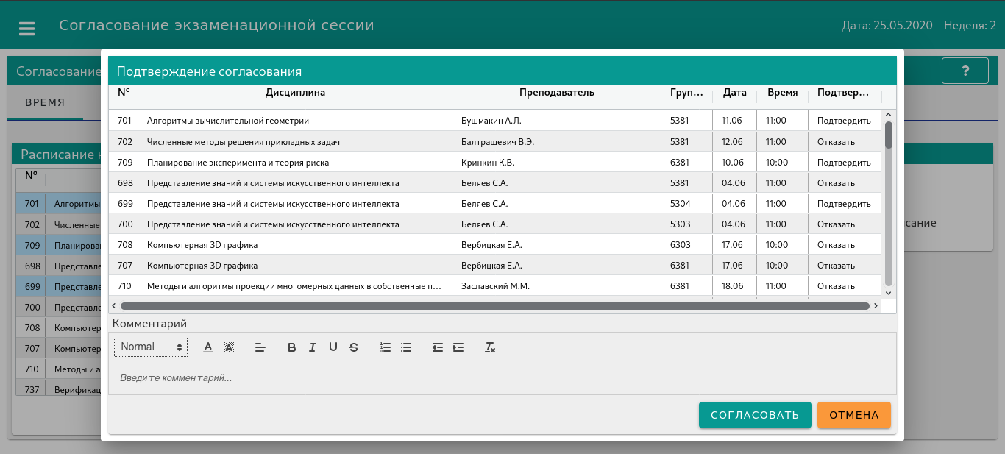Click the table vertical scrollbar thumb
Viewport: 1005px width, 454px height.
point(889,135)
